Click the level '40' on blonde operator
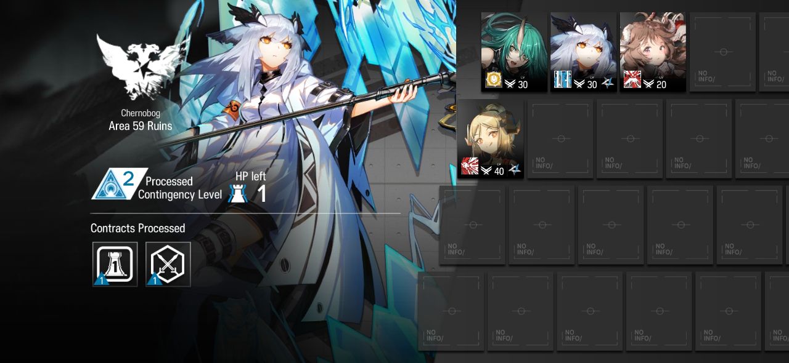Screen dimensions: 789x363 pyautogui.click(x=499, y=172)
